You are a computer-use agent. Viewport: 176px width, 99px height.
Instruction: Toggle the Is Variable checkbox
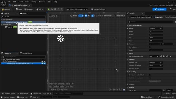[x=154, y=17]
